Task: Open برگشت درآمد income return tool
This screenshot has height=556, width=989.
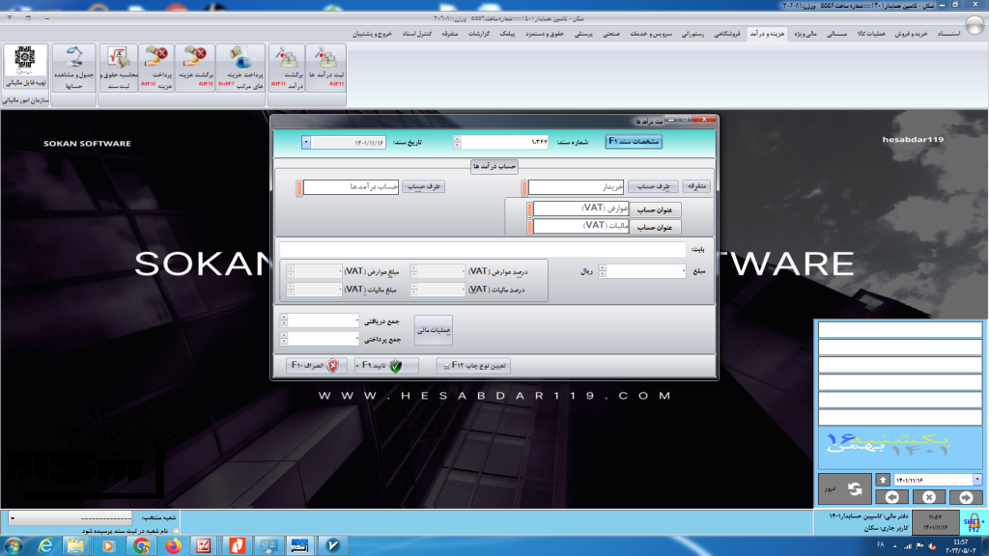Action: (288, 68)
